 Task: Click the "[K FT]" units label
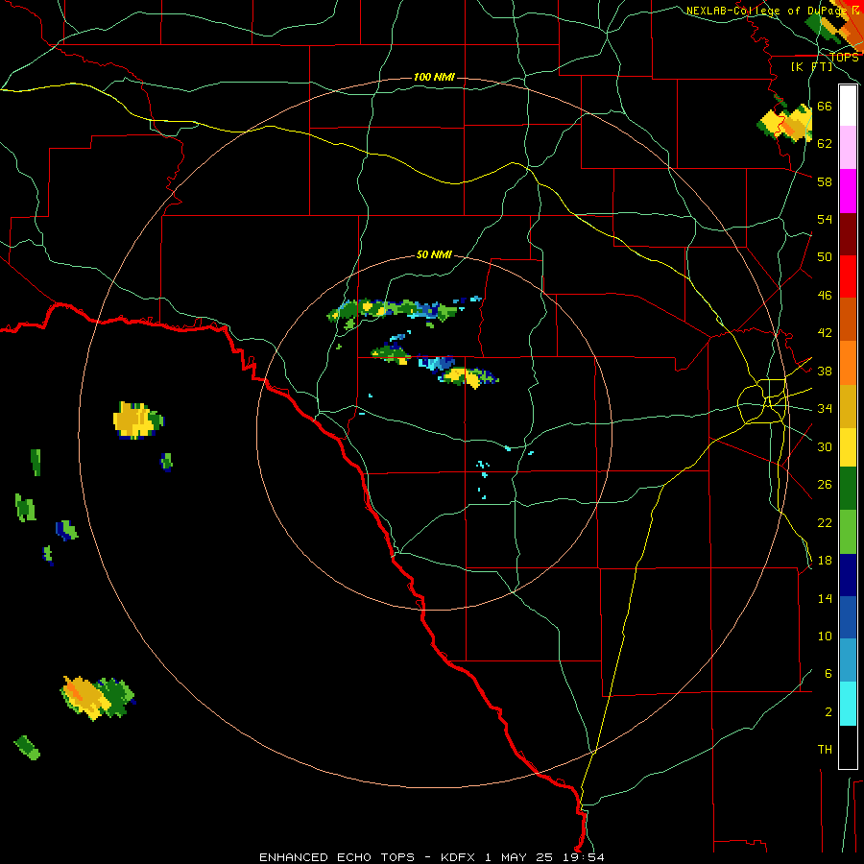pyautogui.click(x=811, y=66)
